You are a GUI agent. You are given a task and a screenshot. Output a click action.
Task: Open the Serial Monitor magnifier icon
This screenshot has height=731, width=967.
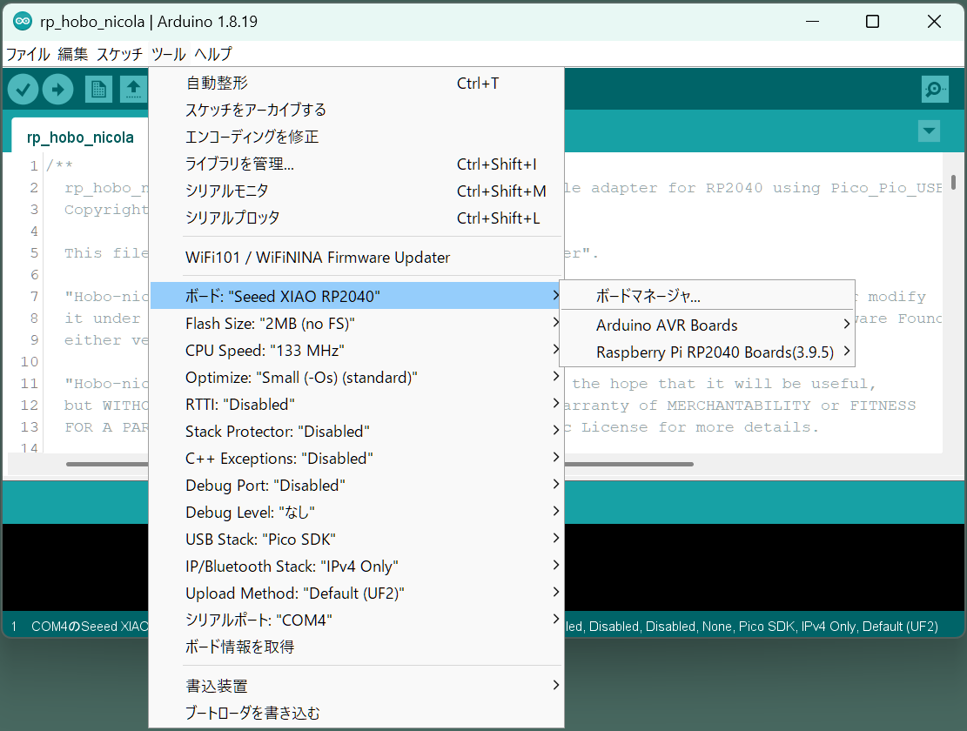coord(935,89)
